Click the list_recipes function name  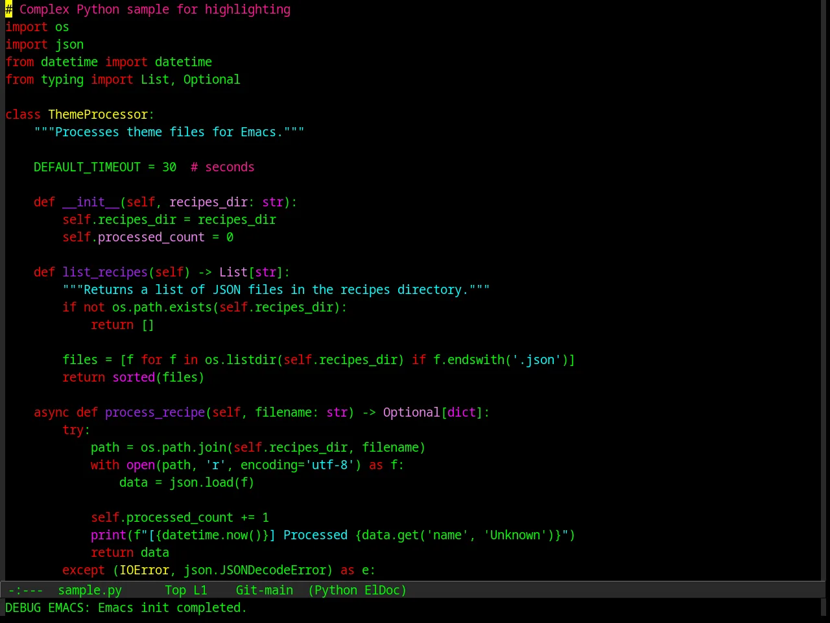tap(105, 272)
